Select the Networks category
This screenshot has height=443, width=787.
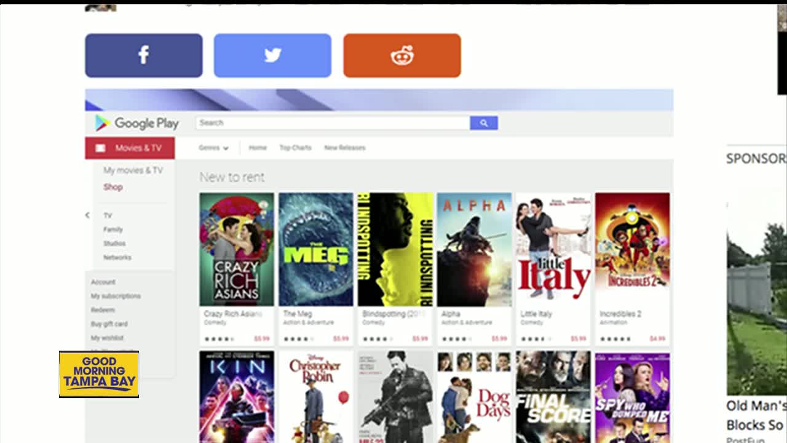click(x=117, y=258)
